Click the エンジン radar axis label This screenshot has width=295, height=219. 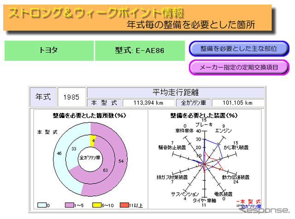tap(223, 130)
